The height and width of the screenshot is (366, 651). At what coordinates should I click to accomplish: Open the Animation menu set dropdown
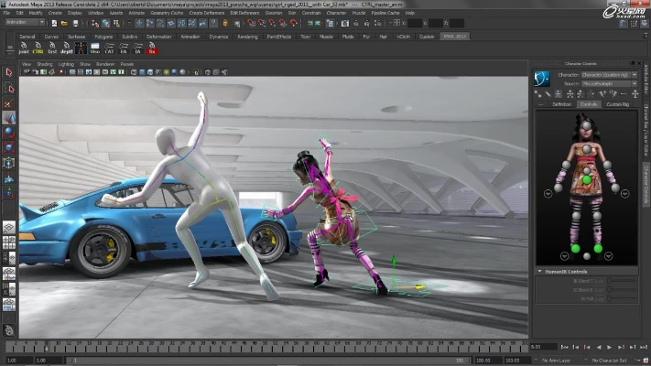point(23,23)
